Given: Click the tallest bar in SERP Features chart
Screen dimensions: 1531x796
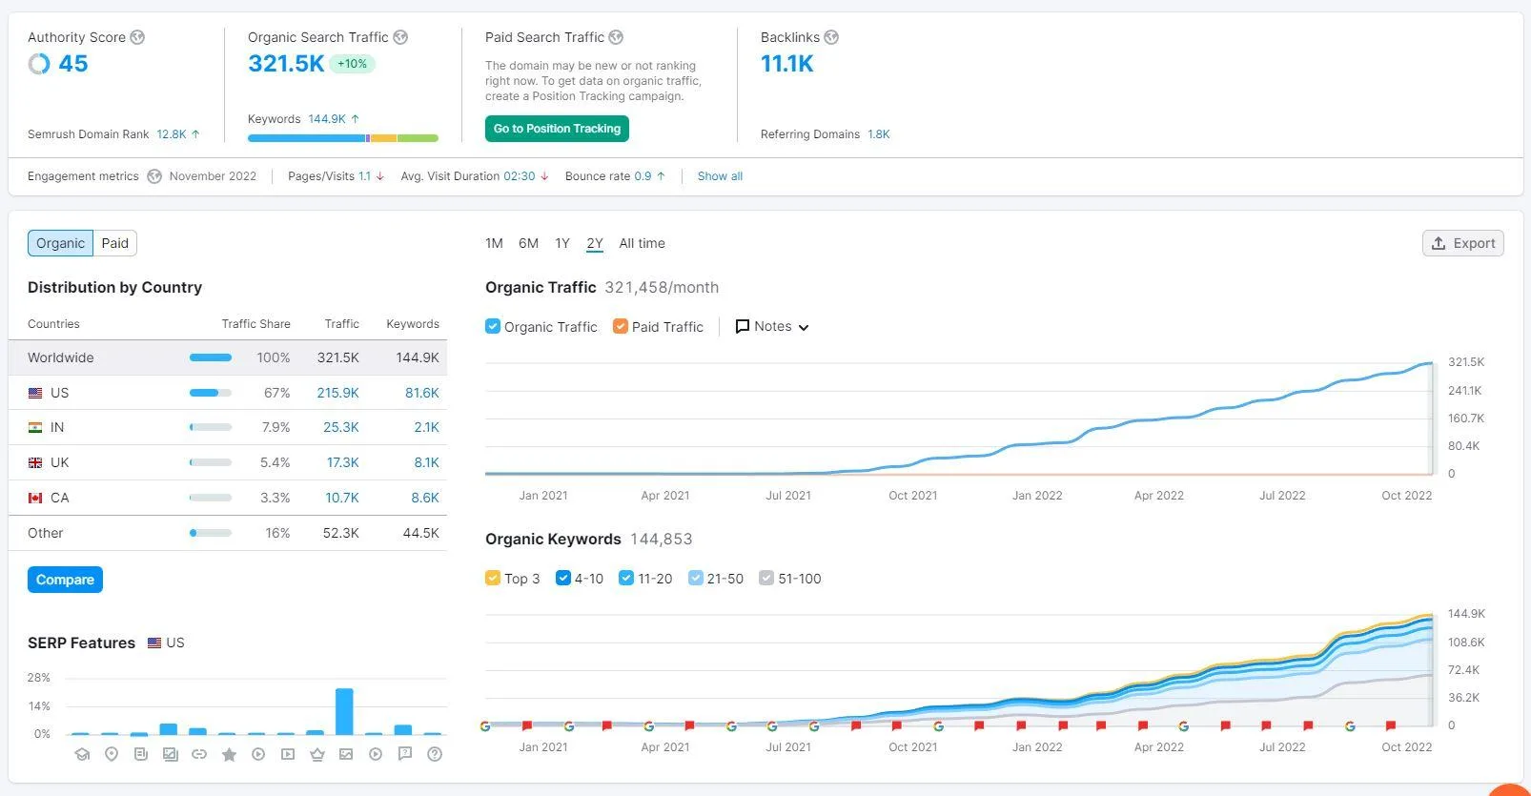Looking at the screenshot, I should click(x=344, y=711).
